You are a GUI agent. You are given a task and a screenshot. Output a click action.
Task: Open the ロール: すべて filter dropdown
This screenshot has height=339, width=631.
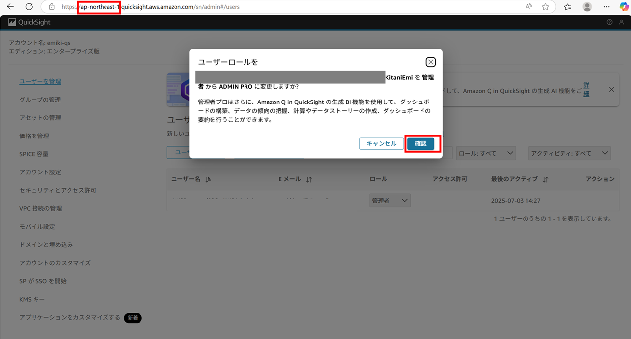[486, 153]
